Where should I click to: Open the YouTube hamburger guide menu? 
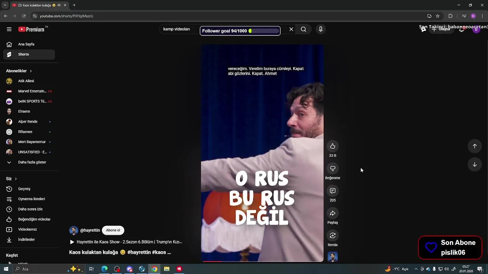[x=9, y=29]
